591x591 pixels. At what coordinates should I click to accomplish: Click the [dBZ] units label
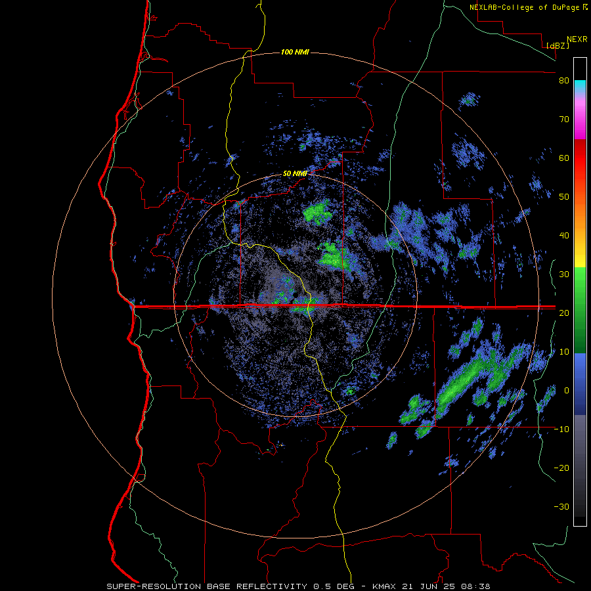(558, 45)
